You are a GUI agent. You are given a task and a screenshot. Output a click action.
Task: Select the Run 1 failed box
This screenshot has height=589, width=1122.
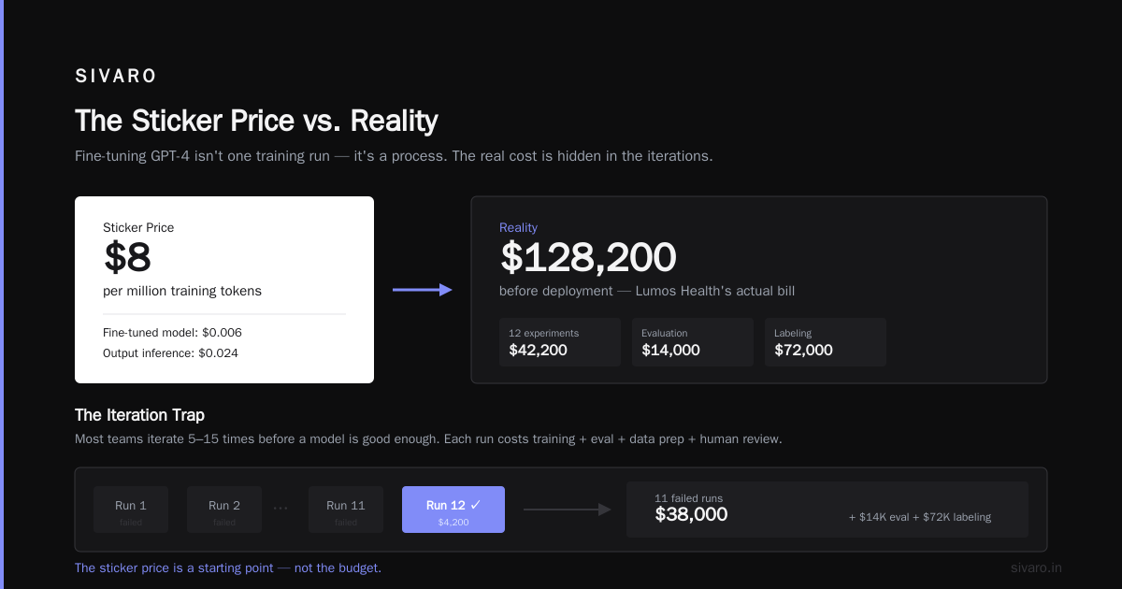131,510
